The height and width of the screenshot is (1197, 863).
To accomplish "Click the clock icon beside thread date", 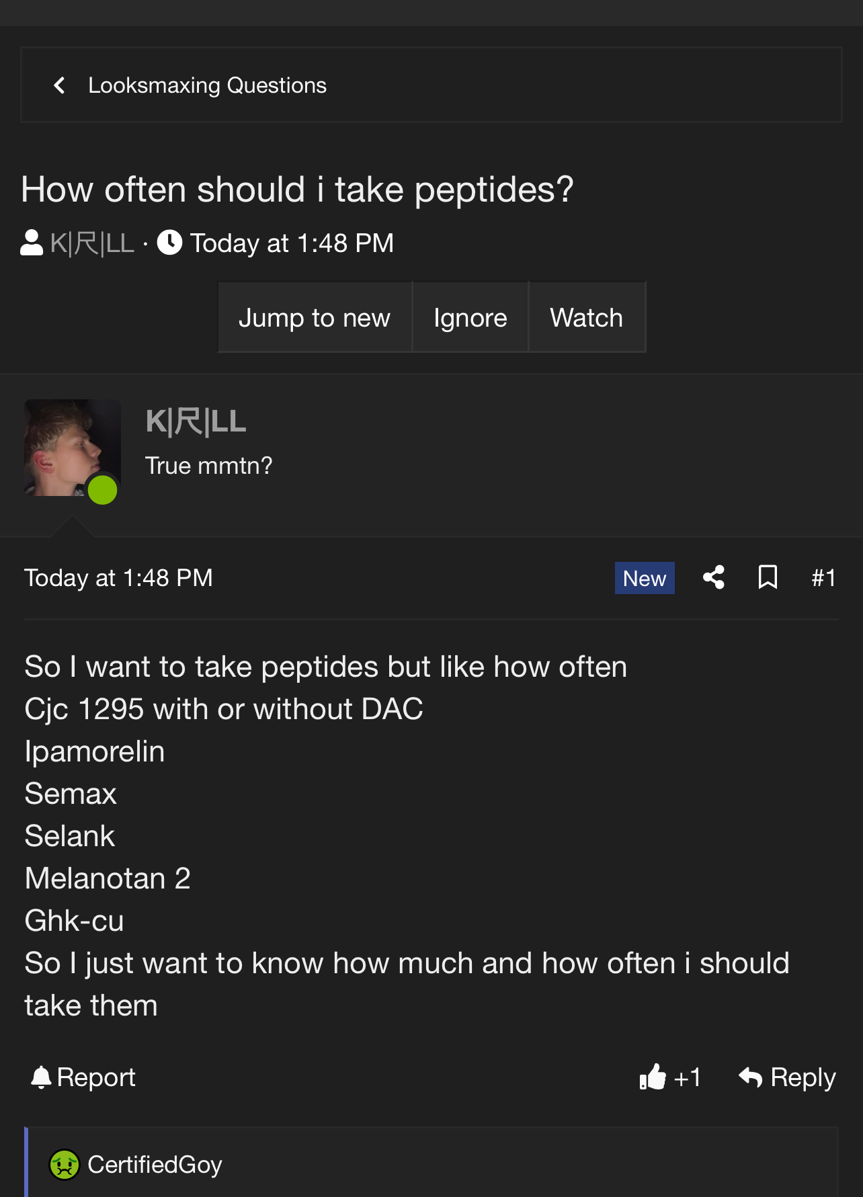I will pos(170,243).
